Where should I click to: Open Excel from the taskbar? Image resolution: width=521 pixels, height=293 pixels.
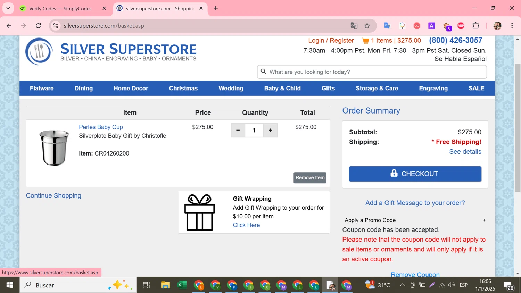[x=182, y=285]
